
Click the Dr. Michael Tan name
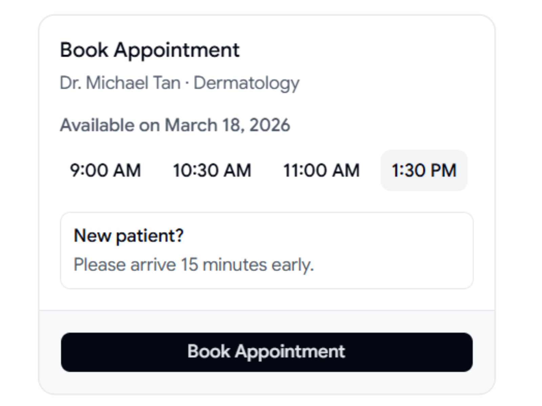pos(120,83)
